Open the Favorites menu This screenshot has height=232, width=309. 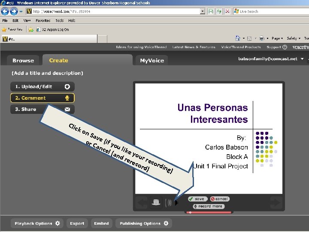click(43, 21)
